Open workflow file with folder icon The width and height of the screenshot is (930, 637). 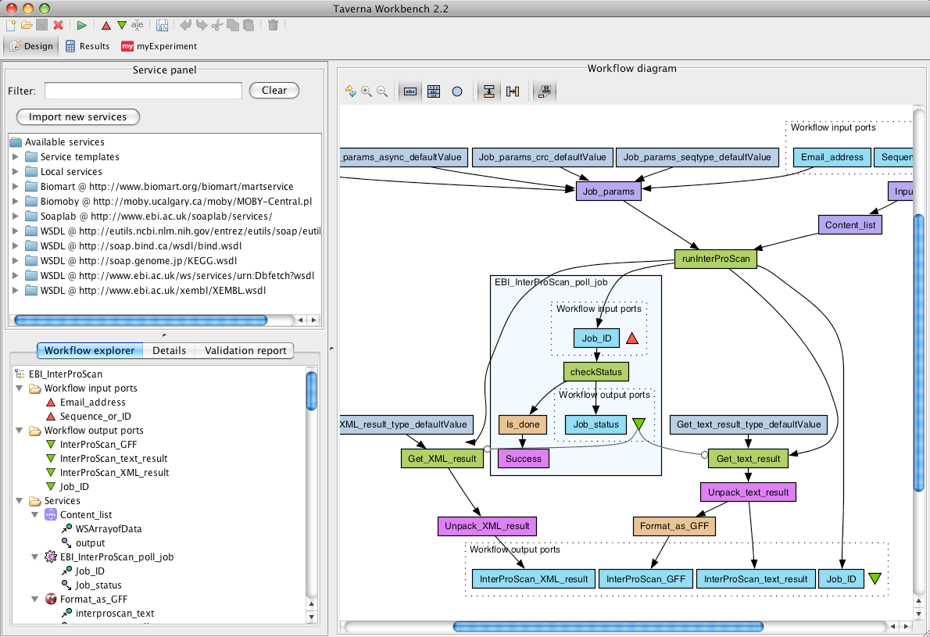click(27, 26)
